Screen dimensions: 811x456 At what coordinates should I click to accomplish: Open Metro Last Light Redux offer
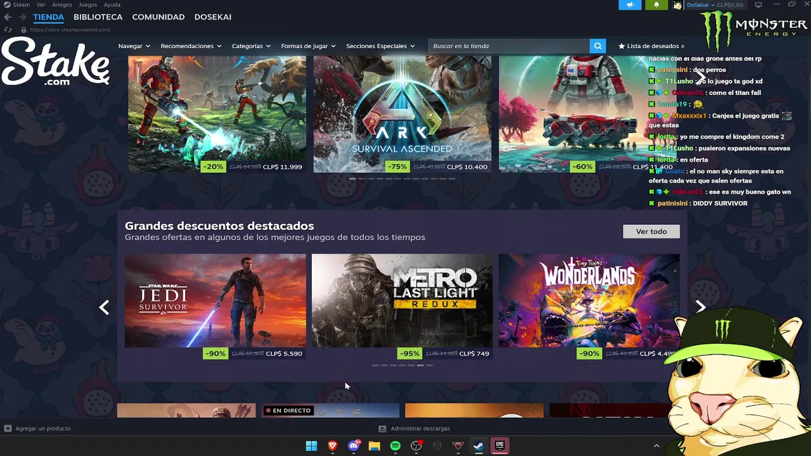[x=402, y=301]
